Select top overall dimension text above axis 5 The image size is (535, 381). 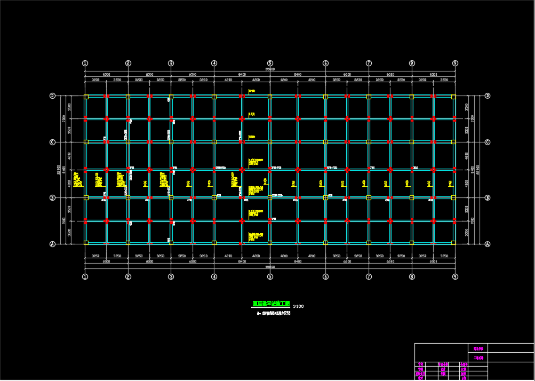(x=270, y=69)
